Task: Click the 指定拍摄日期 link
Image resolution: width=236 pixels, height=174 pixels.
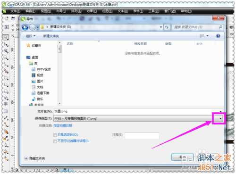Action: pos(63,125)
